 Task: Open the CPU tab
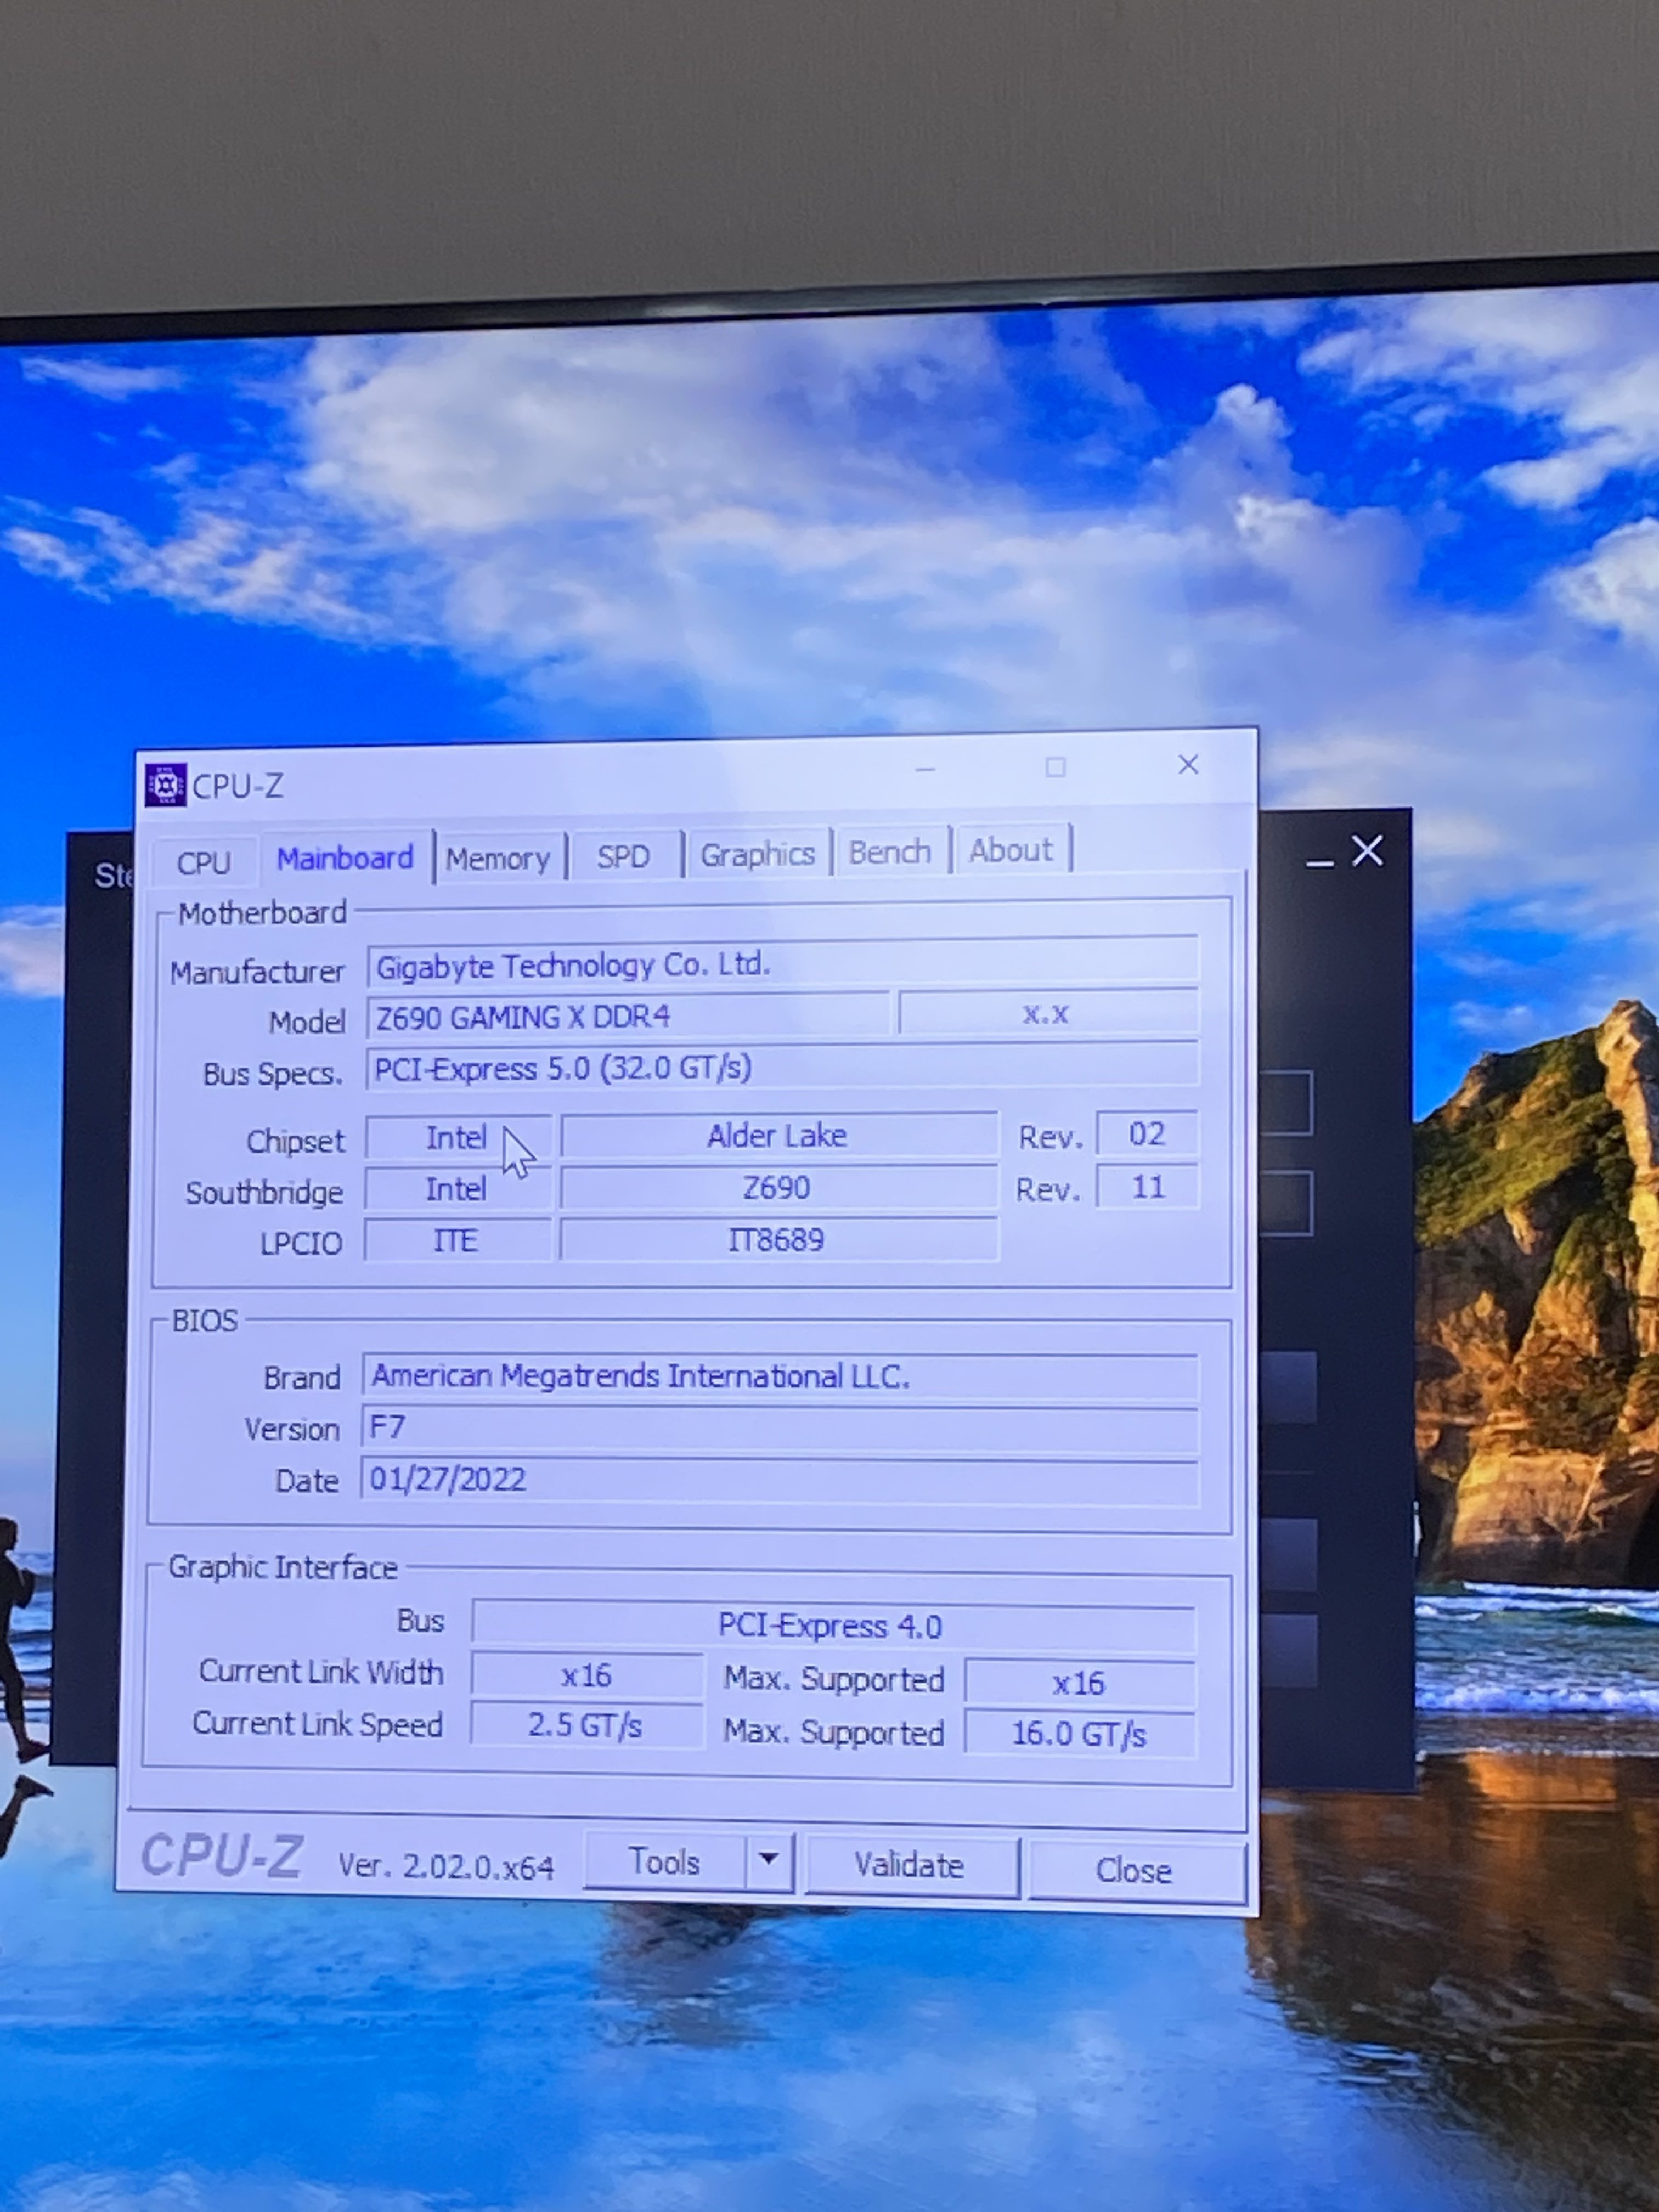pyautogui.click(x=203, y=862)
